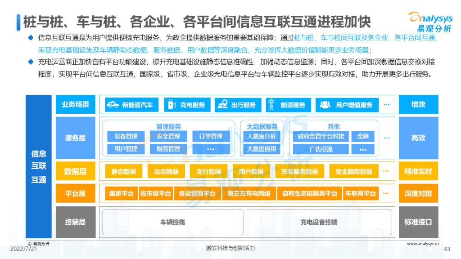Click the 激发科技与创新活力 footer slogan
Viewport: 461px width, 259px height.
[230, 248]
